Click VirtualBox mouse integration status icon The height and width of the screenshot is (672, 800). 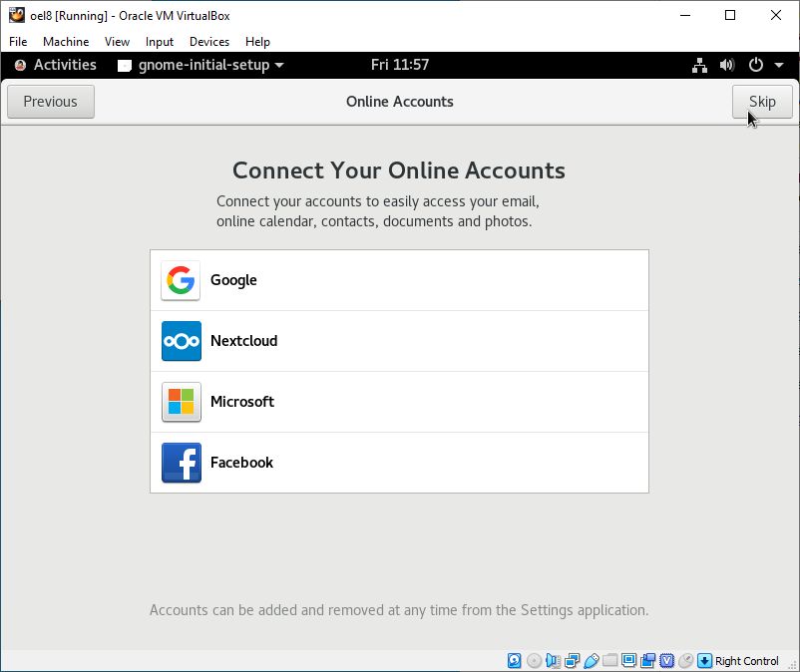685,661
